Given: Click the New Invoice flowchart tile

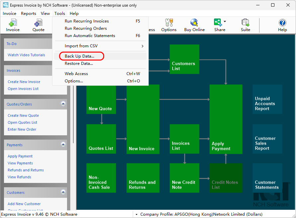Looking at the screenshot, I should [143, 119].
